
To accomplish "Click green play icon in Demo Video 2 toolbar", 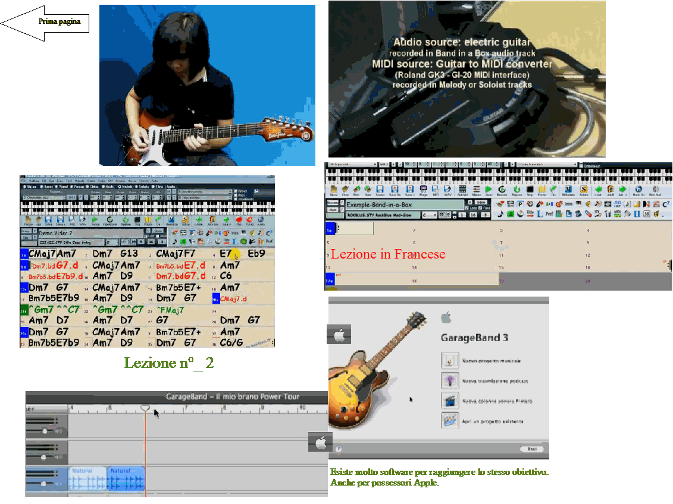I will pos(95,220).
